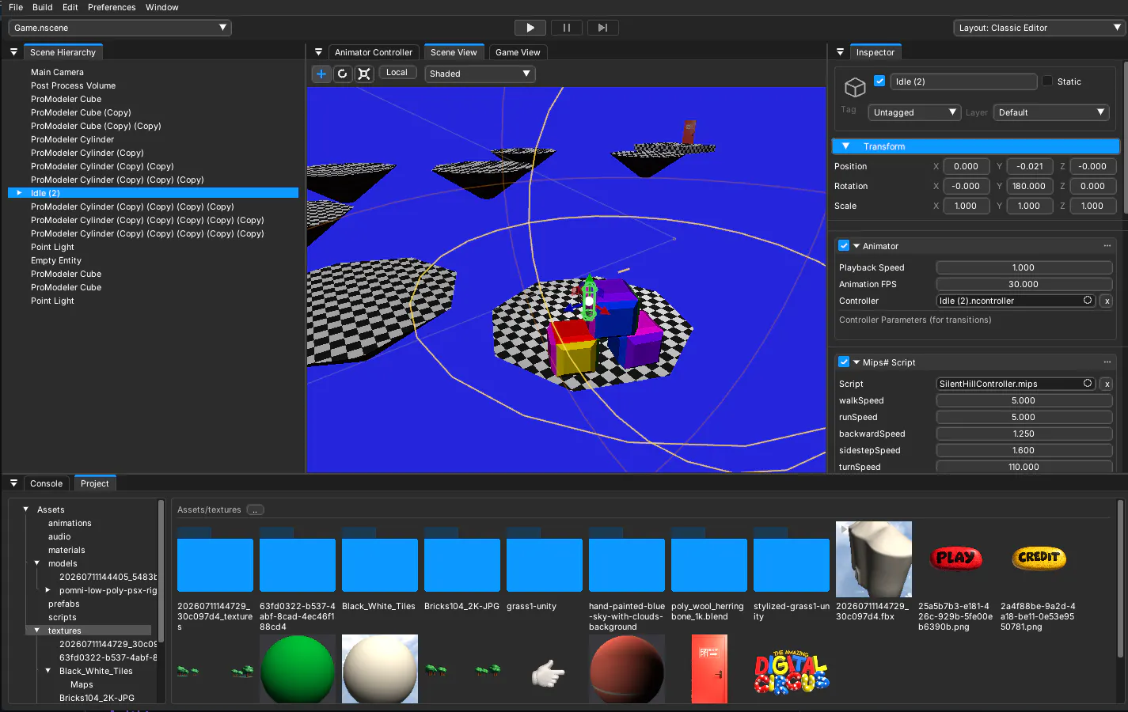Toggle the entity enabled checkbox beside Idle (2)
The height and width of the screenshot is (712, 1128).
pyautogui.click(x=879, y=81)
